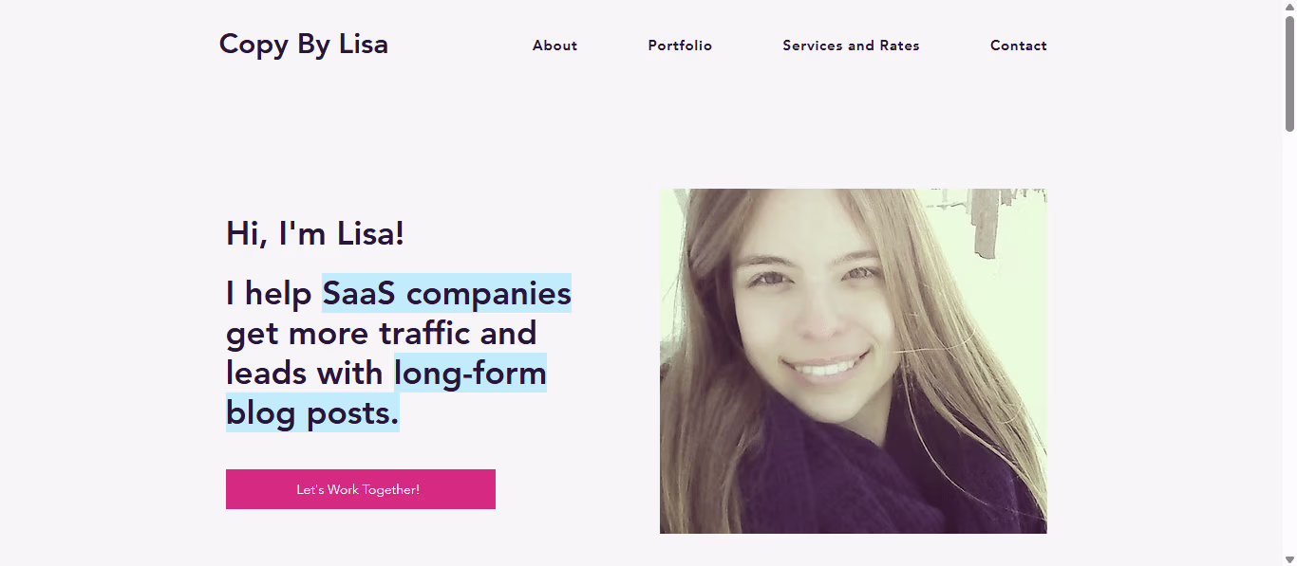Click the highlighted "long-form" text

[470, 374]
